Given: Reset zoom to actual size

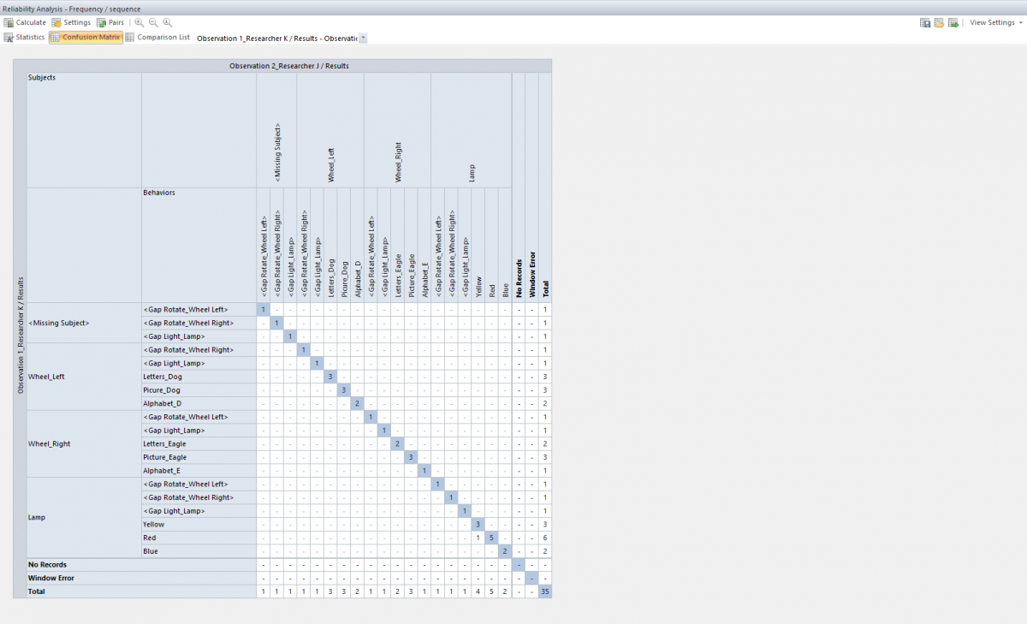Looking at the screenshot, I should (x=167, y=22).
